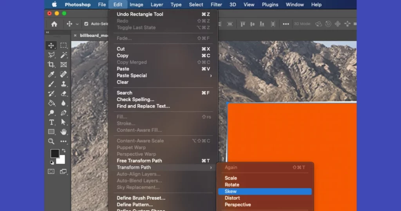Open the Transform Path submenu
The image size is (401, 211).
tap(163, 167)
